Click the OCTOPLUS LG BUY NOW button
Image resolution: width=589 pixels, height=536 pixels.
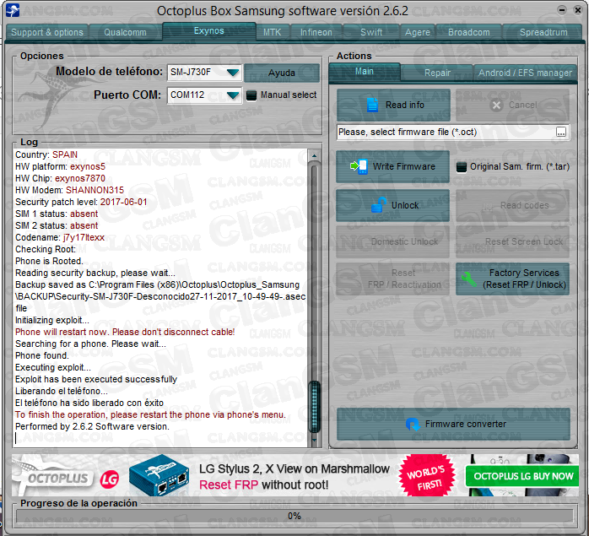(523, 476)
